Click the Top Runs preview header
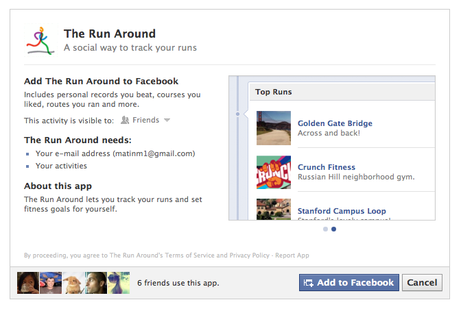The height and width of the screenshot is (313, 461). click(x=342, y=92)
